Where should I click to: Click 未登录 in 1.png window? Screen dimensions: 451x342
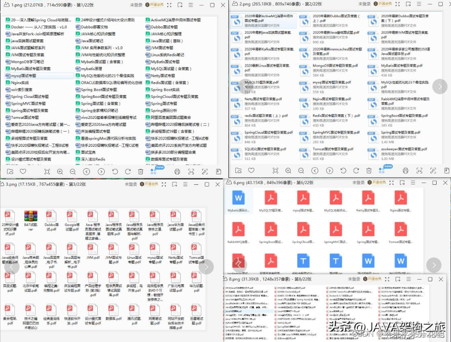pos(136,5)
